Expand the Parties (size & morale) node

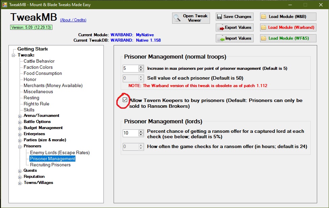[x=20, y=141]
